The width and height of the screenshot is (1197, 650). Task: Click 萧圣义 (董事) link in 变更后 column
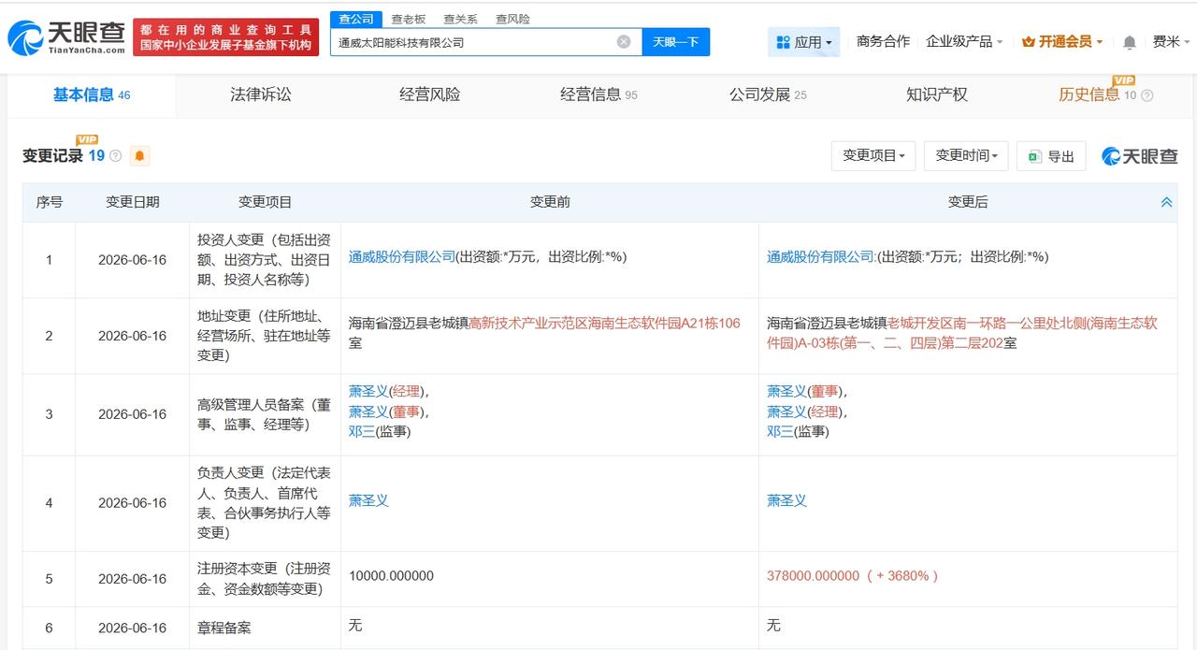coord(786,391)
